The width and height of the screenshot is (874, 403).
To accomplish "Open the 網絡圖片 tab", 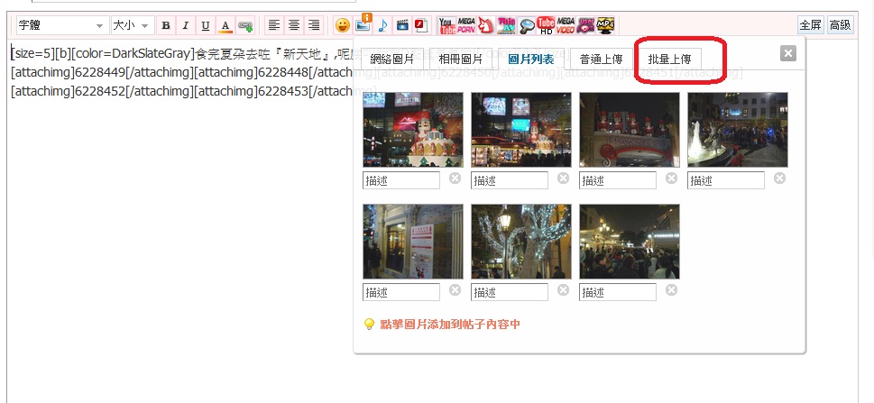I will [x=391, y=60].
